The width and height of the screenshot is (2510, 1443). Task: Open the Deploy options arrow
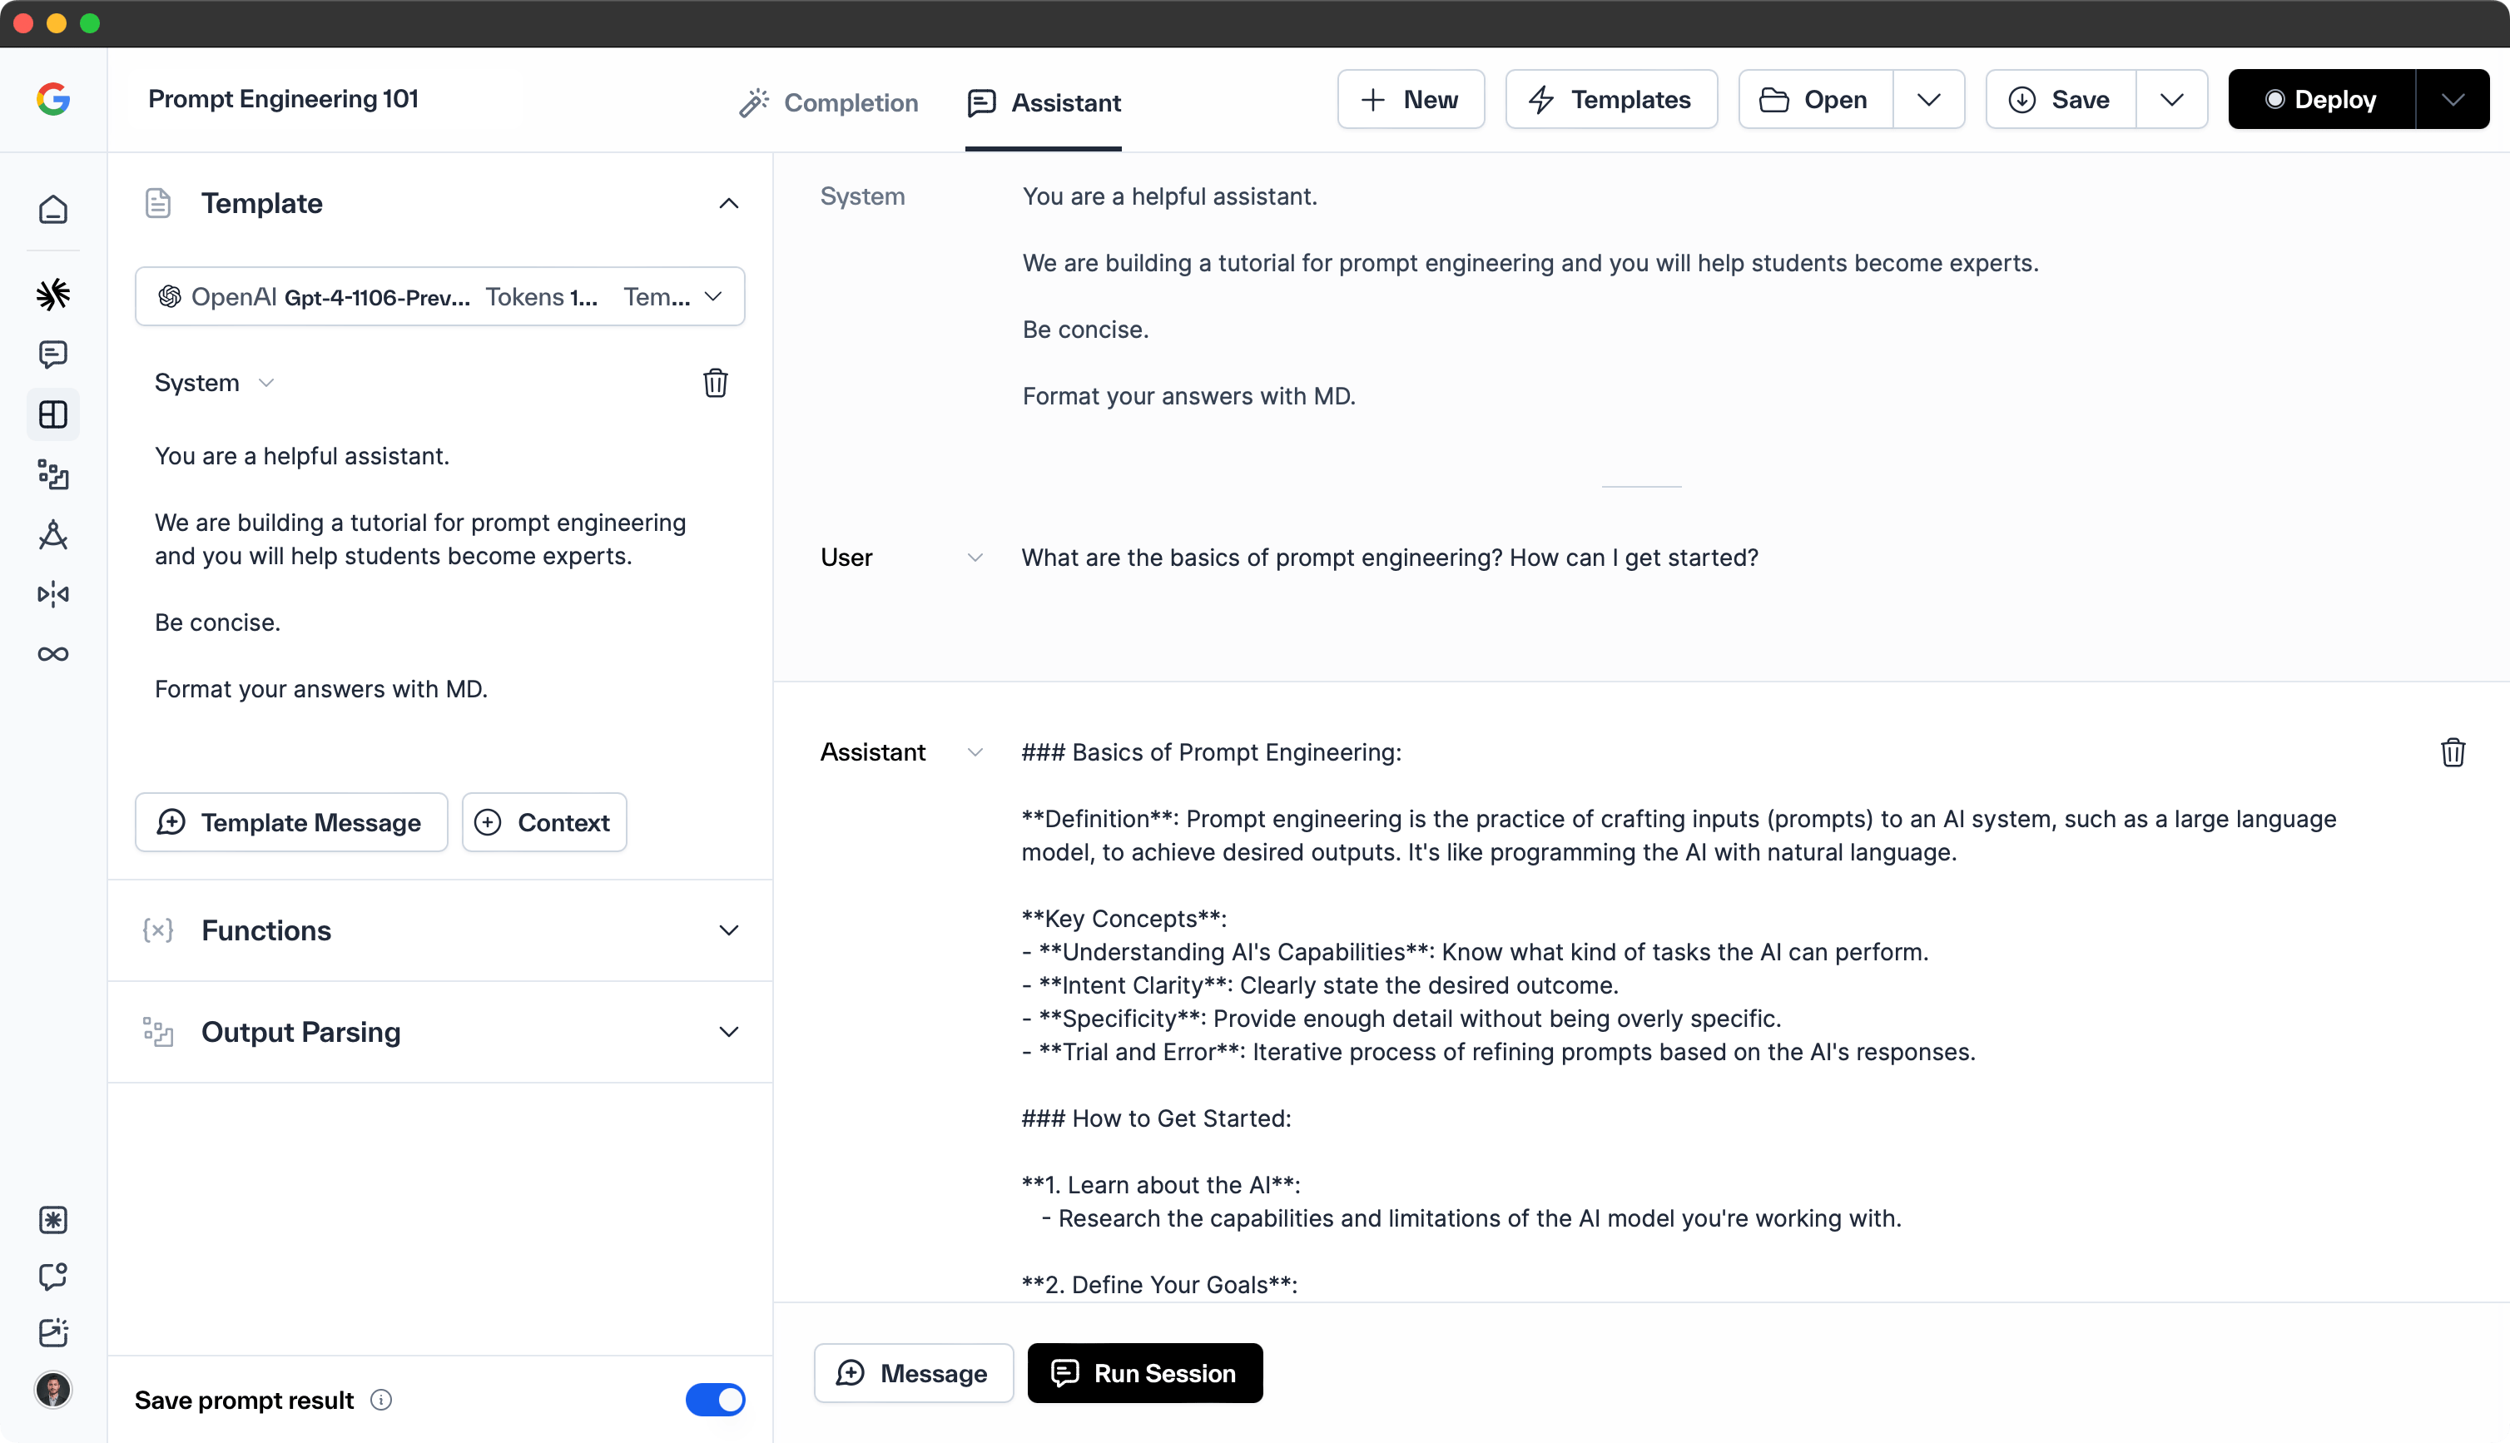[x=2452, y=99]
